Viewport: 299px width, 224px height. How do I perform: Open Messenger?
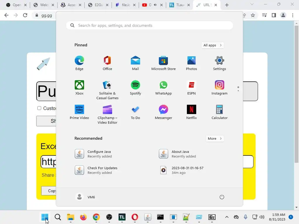pos(164,112)
